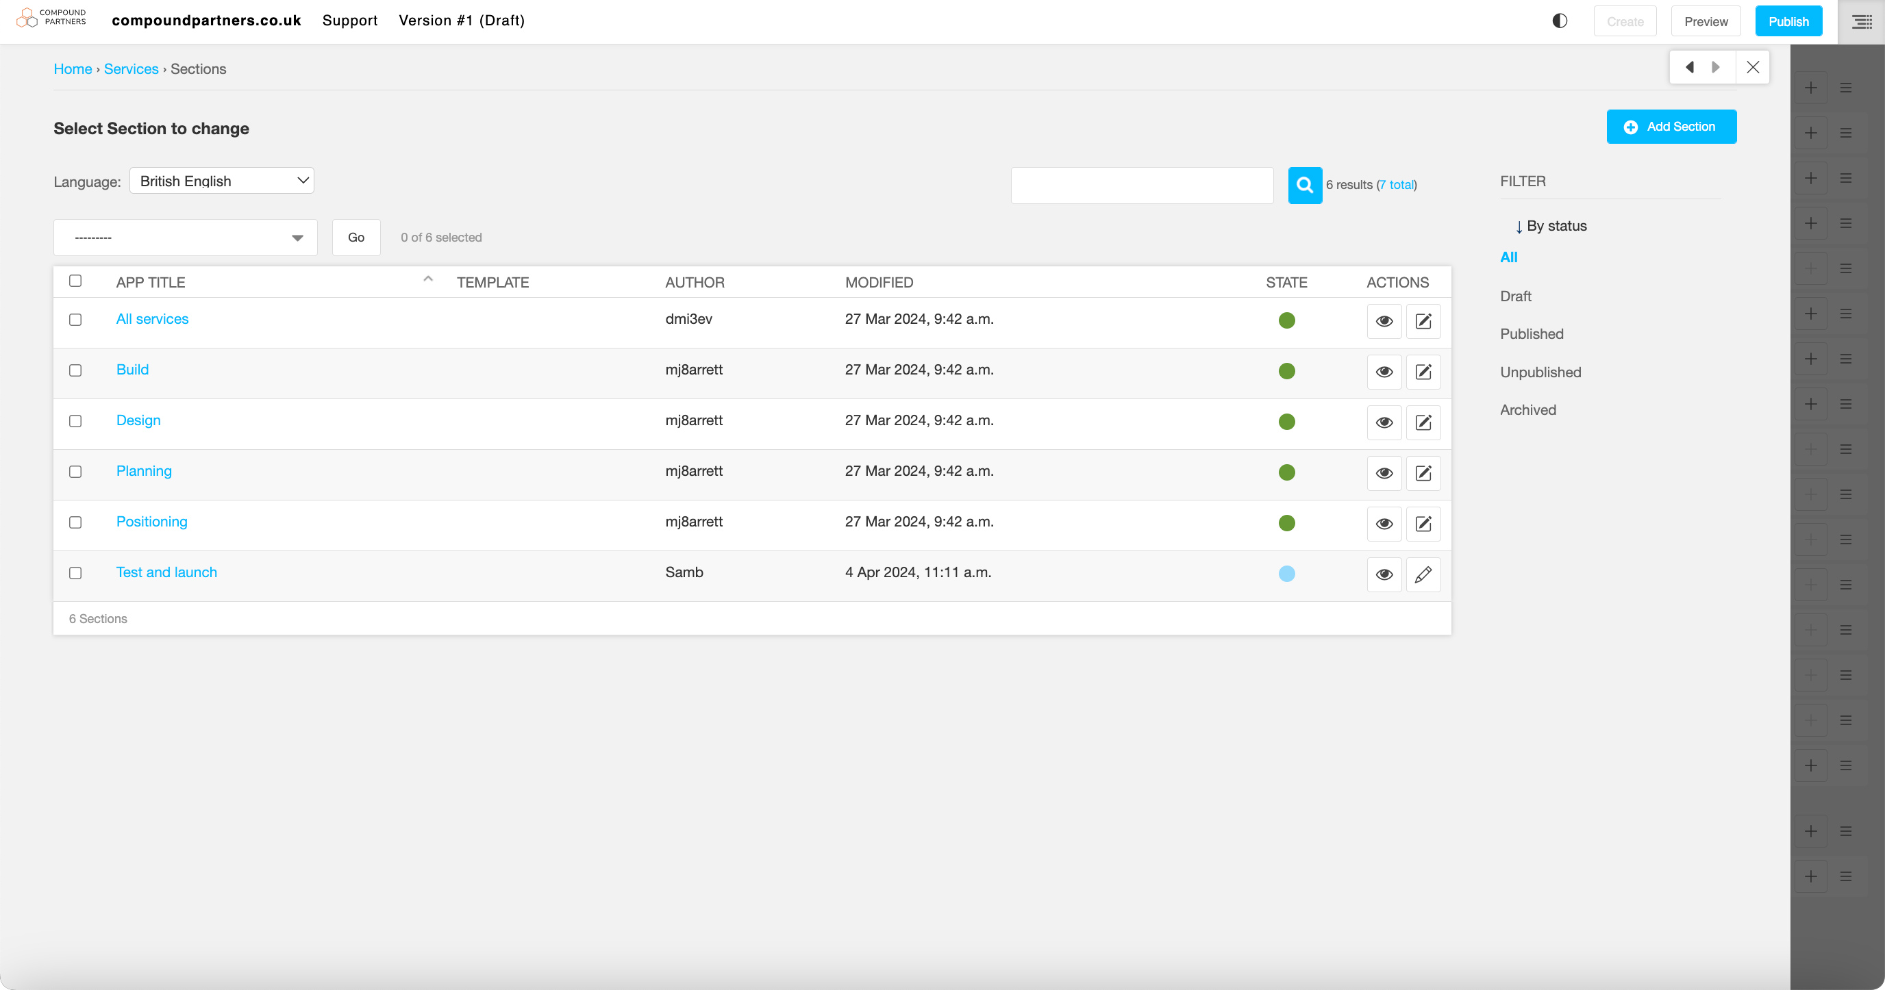Click the back arrow in side frame
Screen dimensions: 1885x990
[x=1690, y=67]
